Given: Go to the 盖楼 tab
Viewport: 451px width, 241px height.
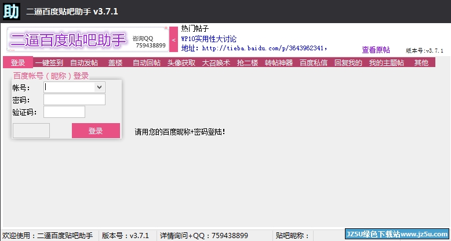Looking at the screenshot, I should point(115,62).
